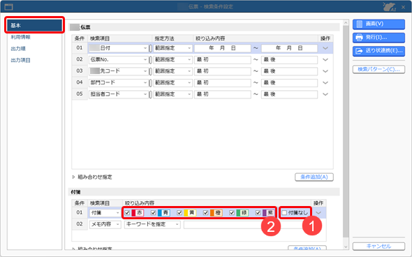Screen dimensions: 412x257
Task: Enable the 付箋なし checkbox
Action: tap(284, 213)
